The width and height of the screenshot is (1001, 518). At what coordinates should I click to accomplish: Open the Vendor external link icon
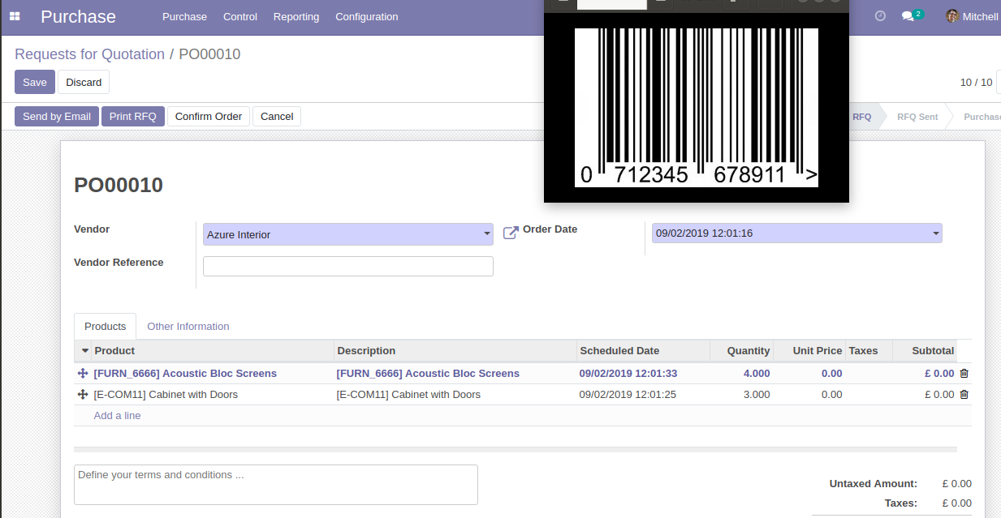511,233
